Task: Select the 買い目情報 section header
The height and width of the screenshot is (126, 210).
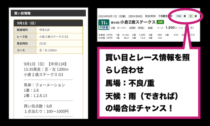Action: pyautogui.click(x=48, y=13)
